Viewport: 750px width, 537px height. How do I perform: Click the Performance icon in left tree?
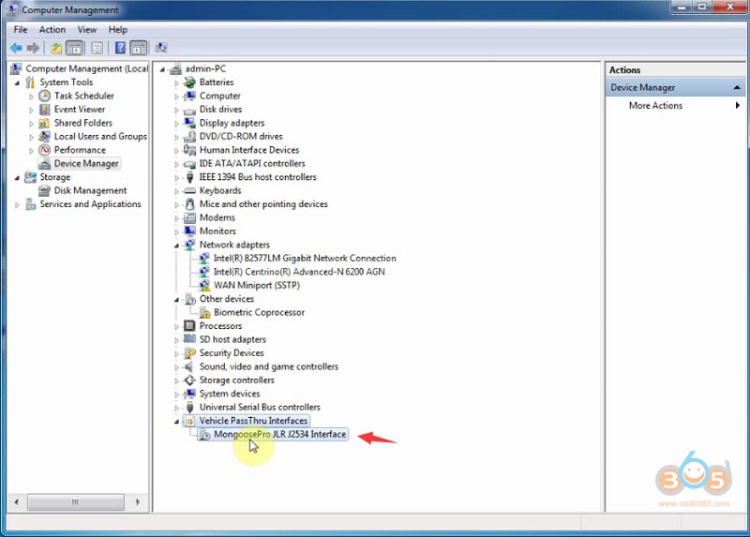click(44, 150)
